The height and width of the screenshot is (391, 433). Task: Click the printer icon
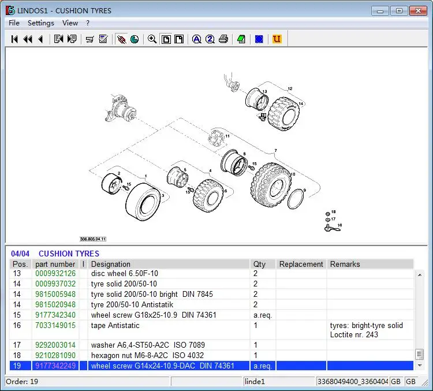coord(223,39)
